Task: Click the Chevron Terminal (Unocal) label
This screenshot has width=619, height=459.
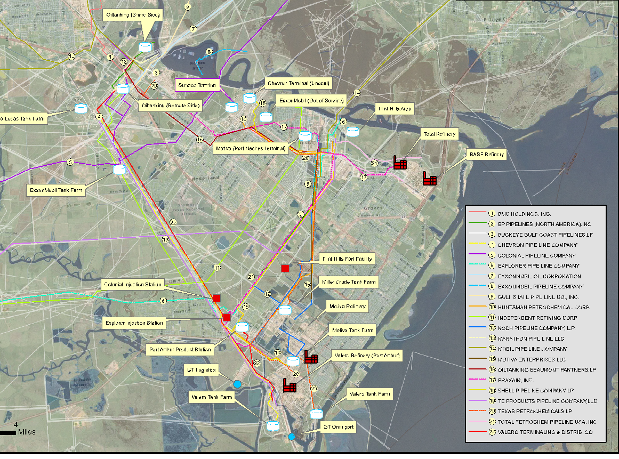Action: 299,83
